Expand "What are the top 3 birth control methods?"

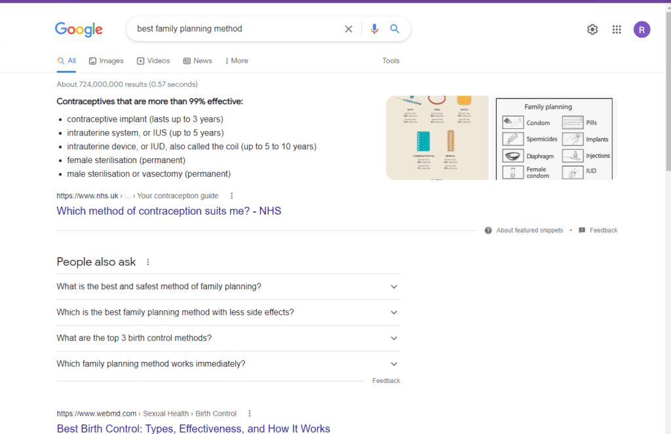point(394,338)
